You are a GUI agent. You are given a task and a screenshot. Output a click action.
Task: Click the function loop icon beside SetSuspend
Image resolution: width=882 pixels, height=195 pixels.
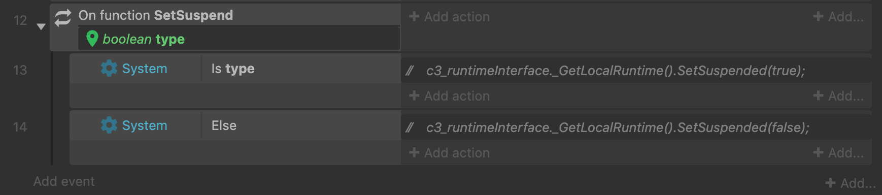63,18
